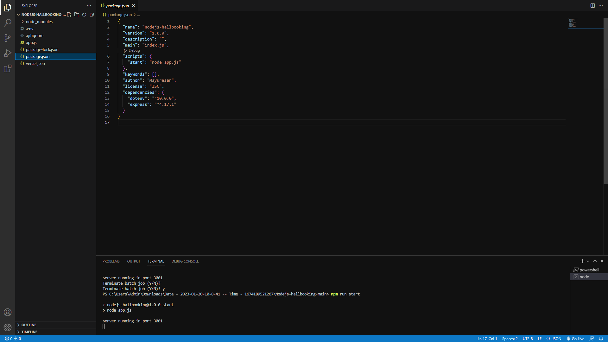608x342 pixels.
Task: Open the Search view
Action: coord(8,22)
